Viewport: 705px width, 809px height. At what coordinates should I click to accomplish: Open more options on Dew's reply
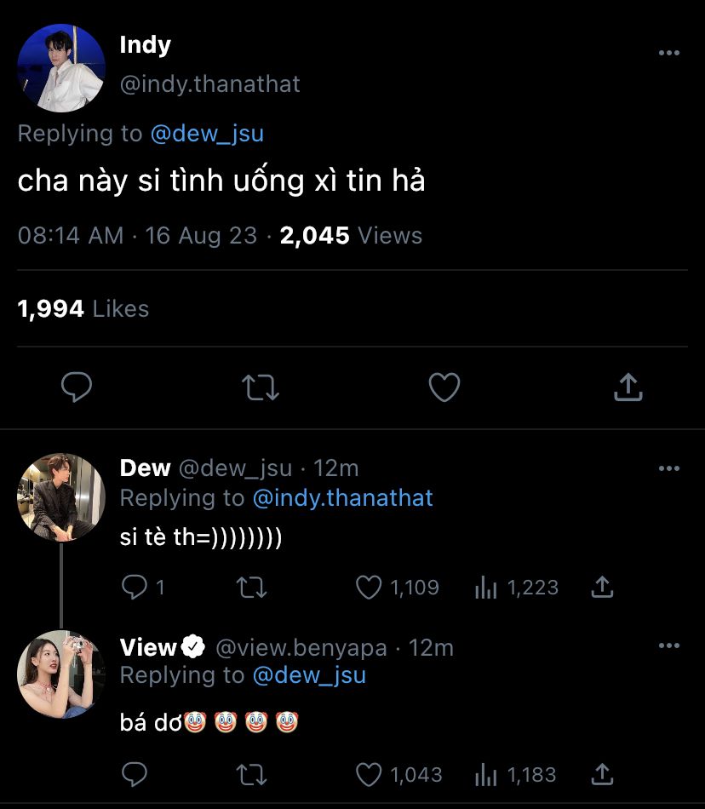(669, 468)
